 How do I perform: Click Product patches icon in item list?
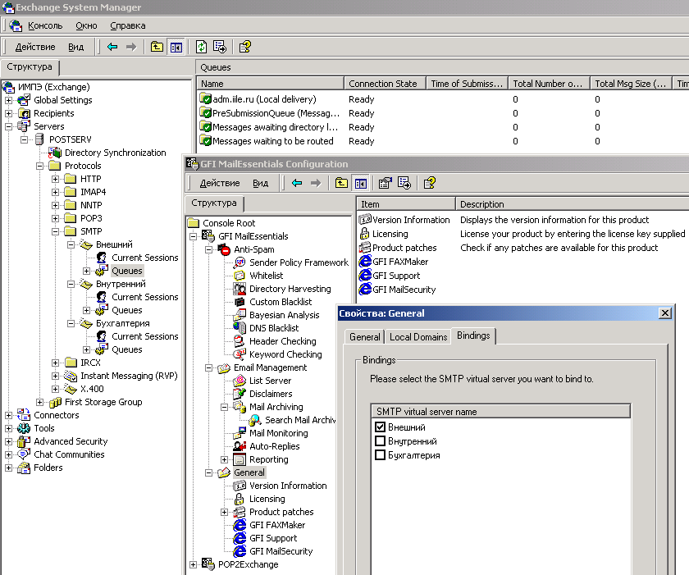(365, 247)
